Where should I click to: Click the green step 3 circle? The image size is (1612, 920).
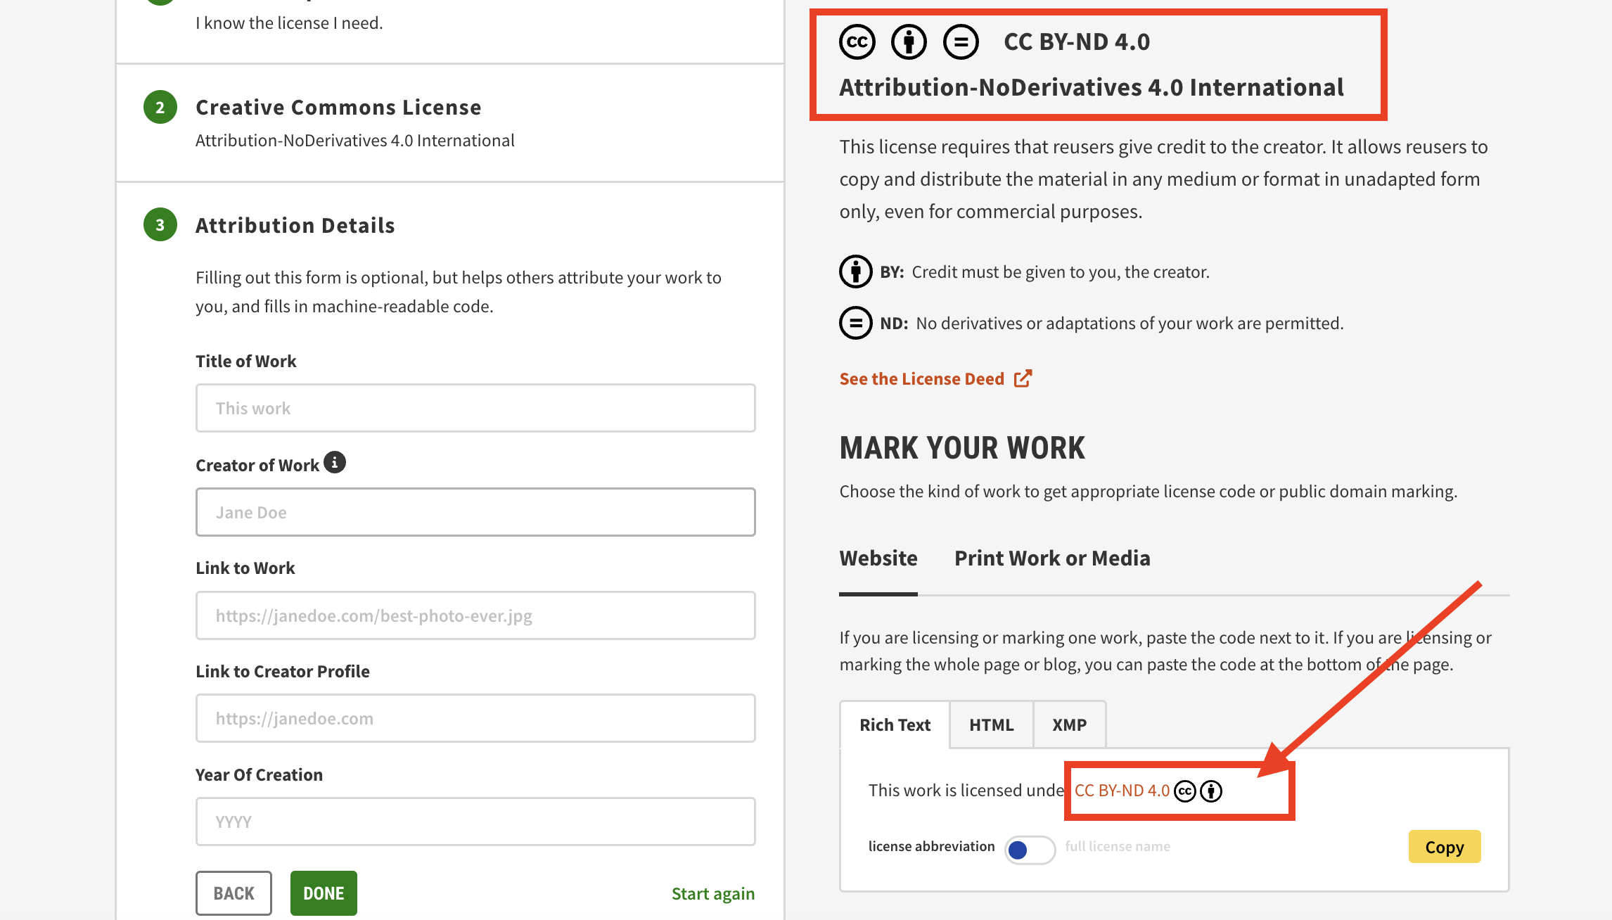tap(160, 224)
